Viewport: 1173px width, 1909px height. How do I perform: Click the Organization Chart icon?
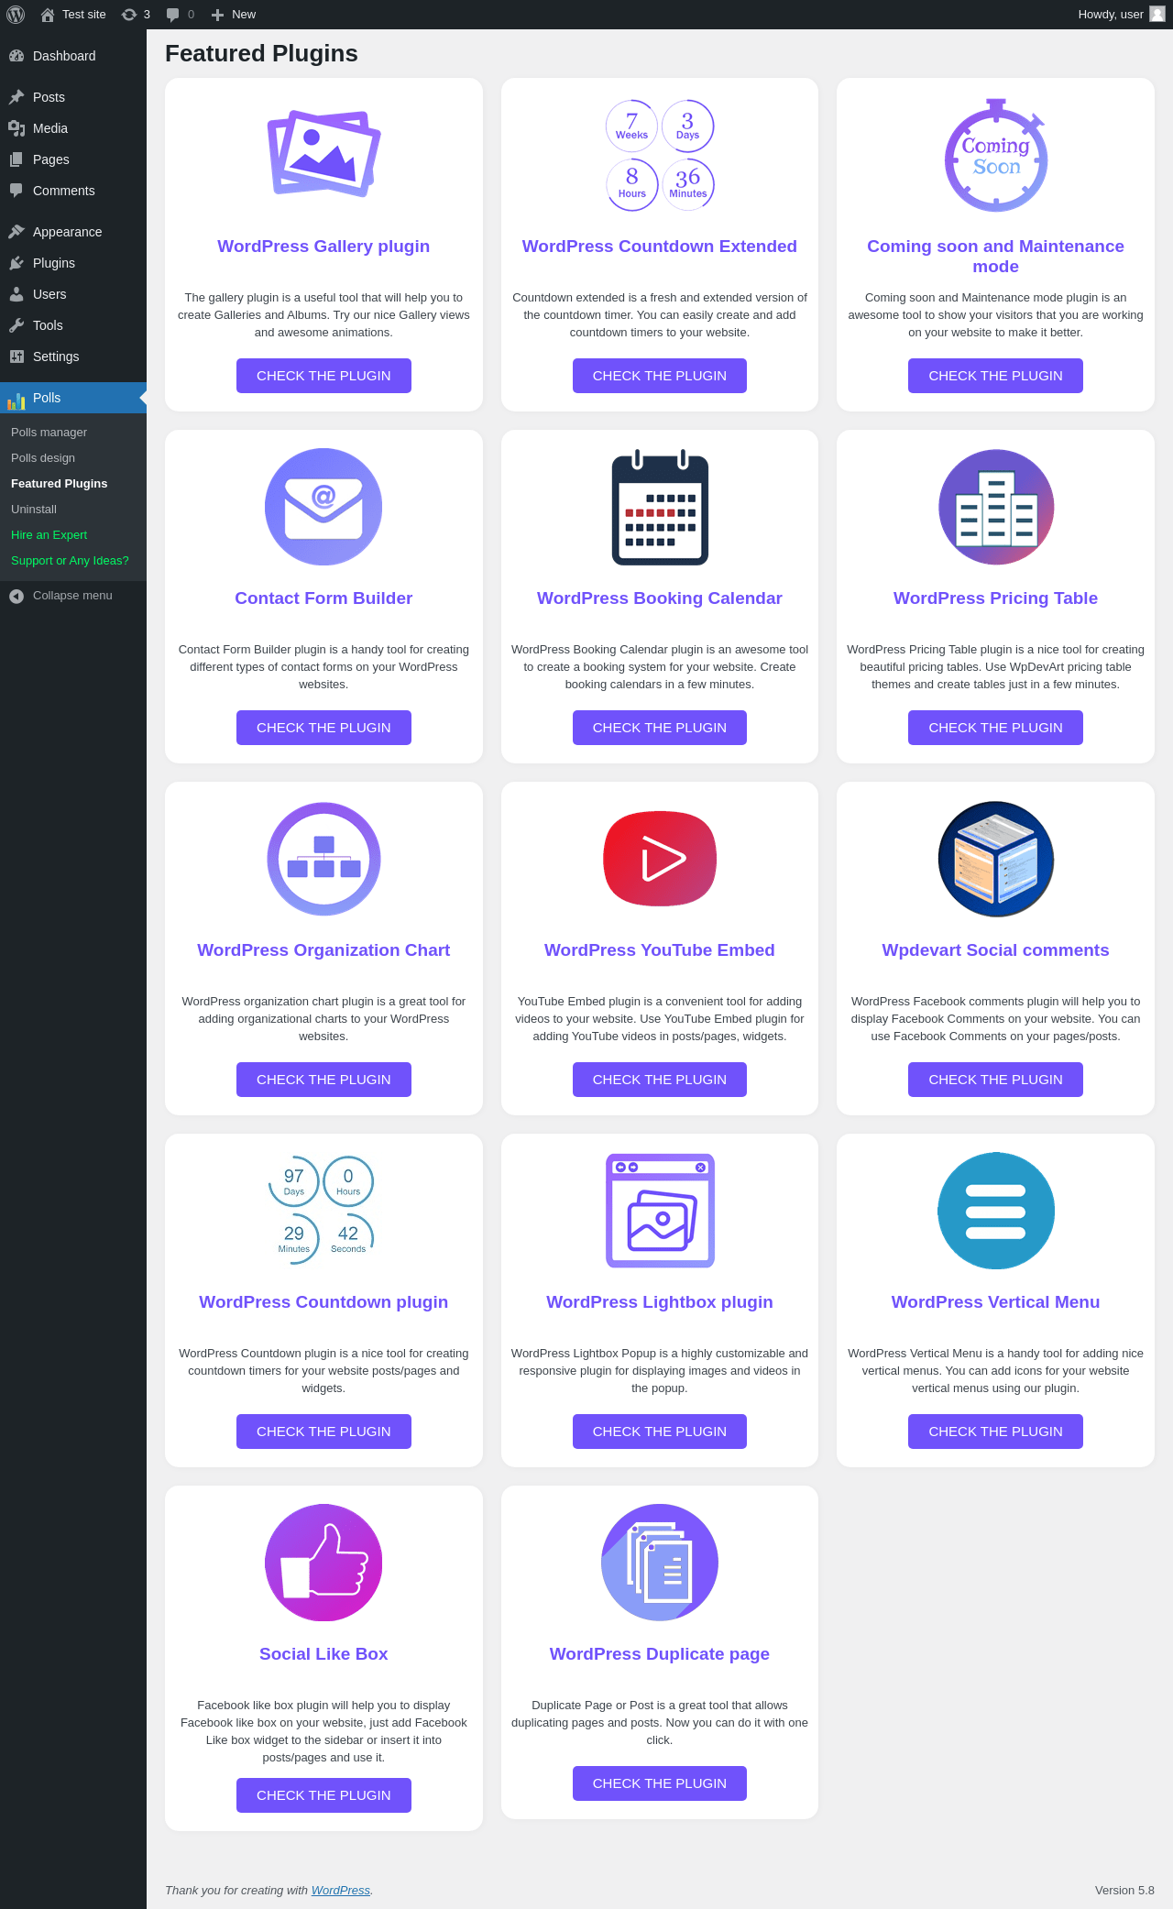(x=323, y=859)
